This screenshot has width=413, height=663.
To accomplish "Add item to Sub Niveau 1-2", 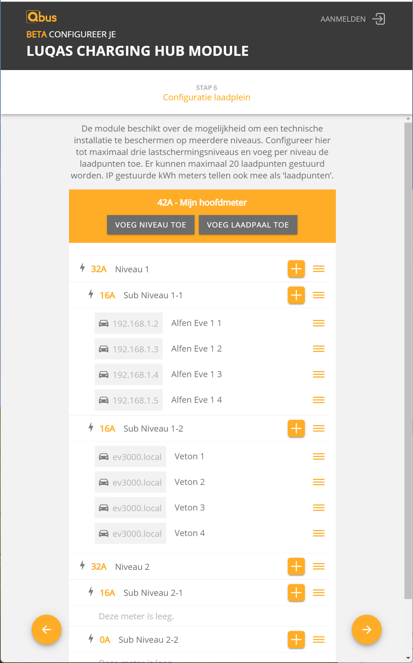I will pos(296,428).
